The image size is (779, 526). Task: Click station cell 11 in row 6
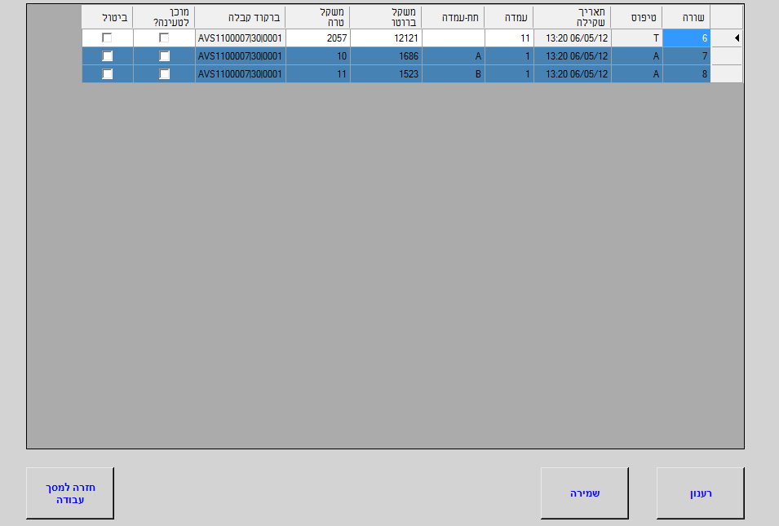pyautogui.click(x=509, y=38)
